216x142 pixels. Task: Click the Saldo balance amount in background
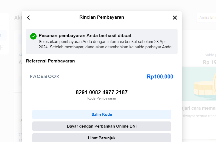[x=210, y=62]
